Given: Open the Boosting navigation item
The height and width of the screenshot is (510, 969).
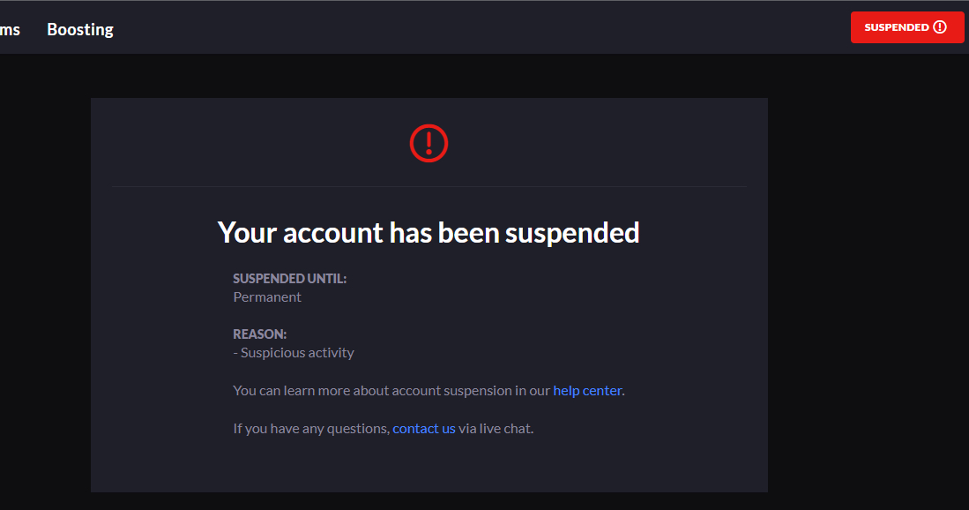Looking at the screenshot, I should pyautogui.click(x=80, y=29).
